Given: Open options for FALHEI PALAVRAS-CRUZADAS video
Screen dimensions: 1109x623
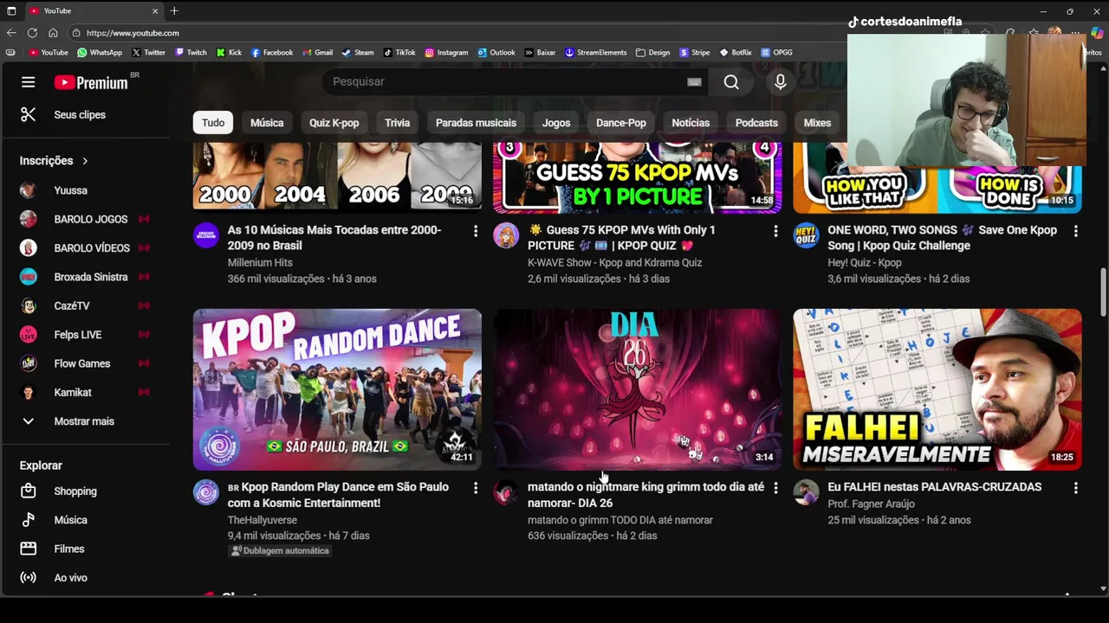Looking at the screenshot, I should [1075, 488].
